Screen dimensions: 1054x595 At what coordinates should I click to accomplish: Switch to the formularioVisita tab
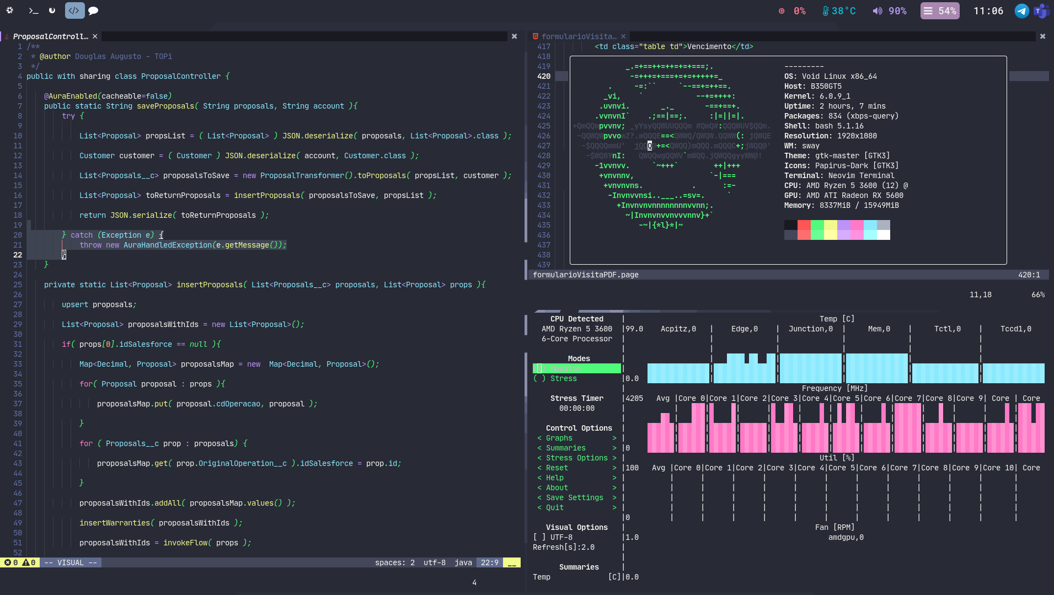tap(579, 36)
